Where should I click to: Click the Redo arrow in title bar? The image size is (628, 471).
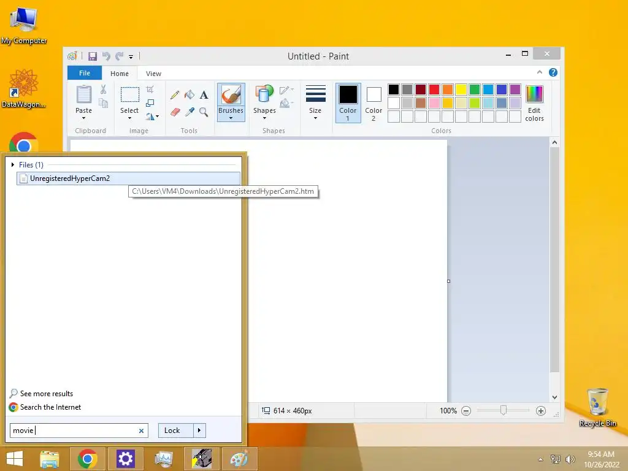click(x=120, y=56)
